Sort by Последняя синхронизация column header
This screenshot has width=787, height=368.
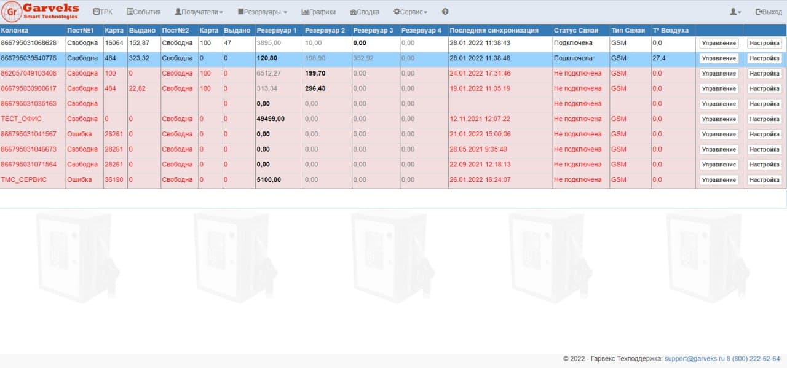(494, 30)
